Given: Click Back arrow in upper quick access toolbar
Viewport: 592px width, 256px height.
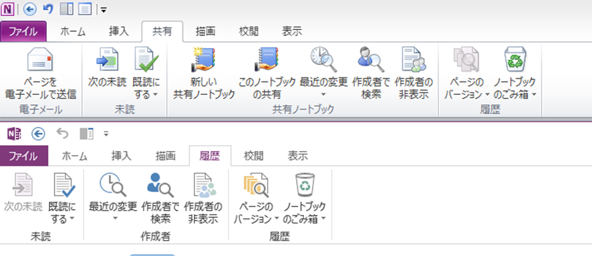Looking at the screenshot, I should click(29, 9).
